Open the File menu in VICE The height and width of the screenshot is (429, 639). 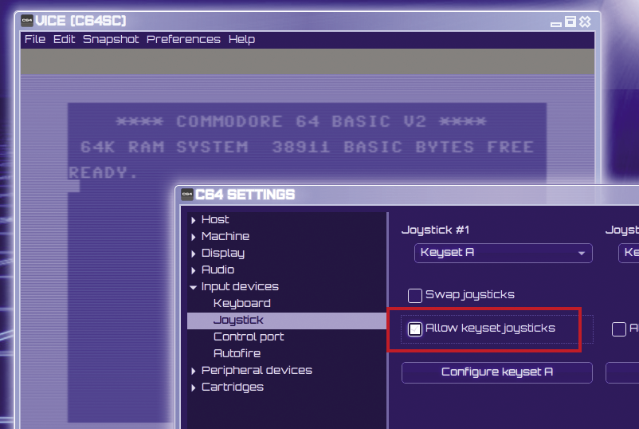coord(34,39)
